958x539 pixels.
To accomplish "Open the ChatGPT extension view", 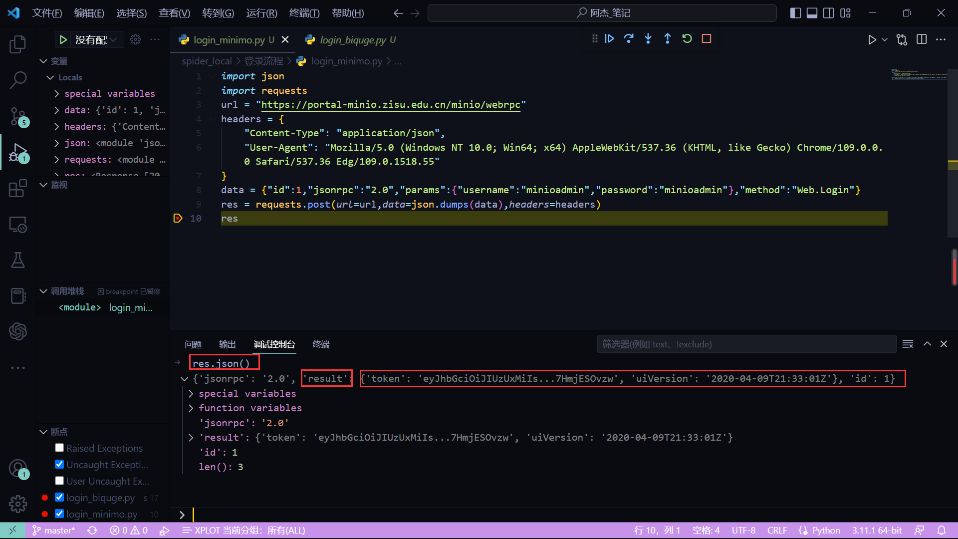I will pyautogui.click(x=18, y=331).
